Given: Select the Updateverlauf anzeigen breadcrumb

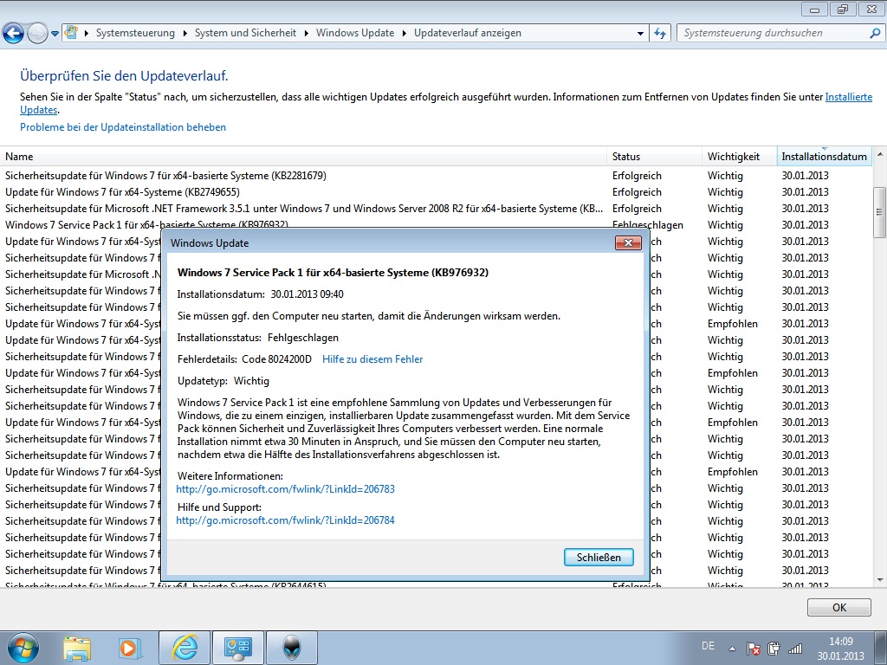Looking at the screenshot, I should 468,33.
